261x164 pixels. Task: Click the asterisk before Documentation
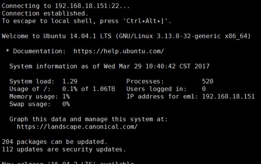pyautogui.click(x=7, y=50)
